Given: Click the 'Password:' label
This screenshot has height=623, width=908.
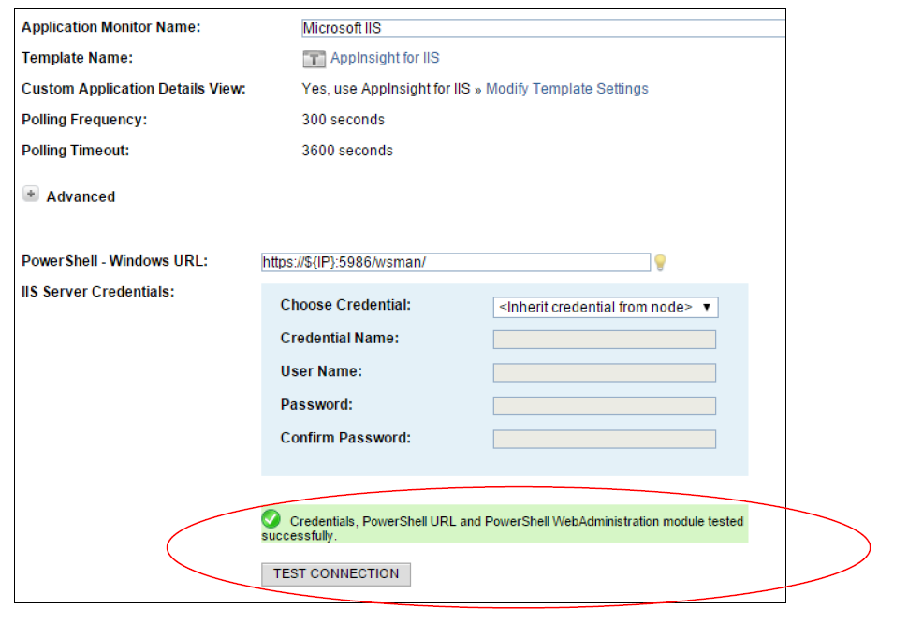Looking at the screenshot, I should point(316,405).
